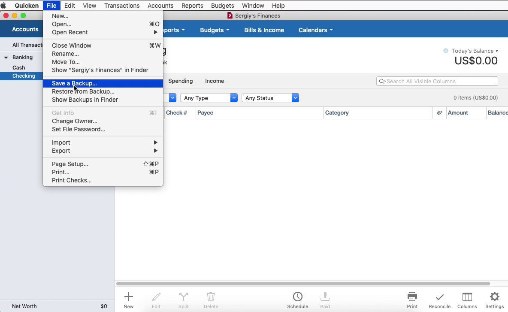
Task: Choose Show Backups in Finder
Action: pyautogui.click(x=103, y=100)
